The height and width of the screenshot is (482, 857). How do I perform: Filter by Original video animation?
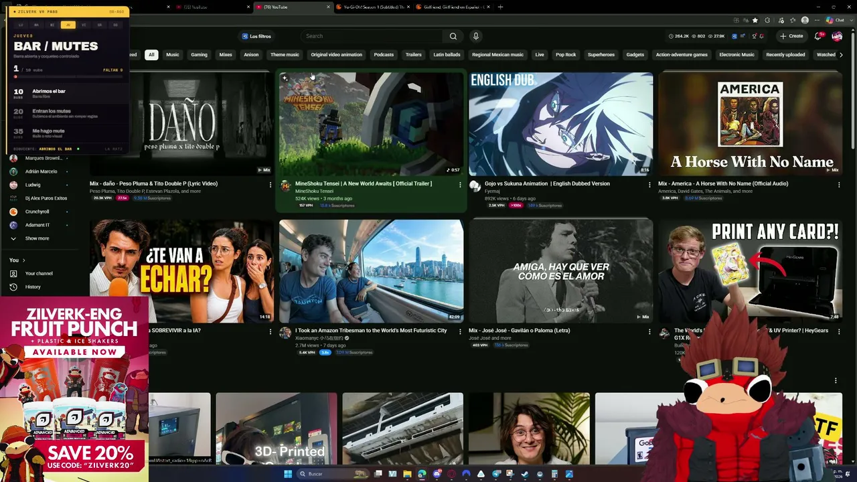(336, 55)
